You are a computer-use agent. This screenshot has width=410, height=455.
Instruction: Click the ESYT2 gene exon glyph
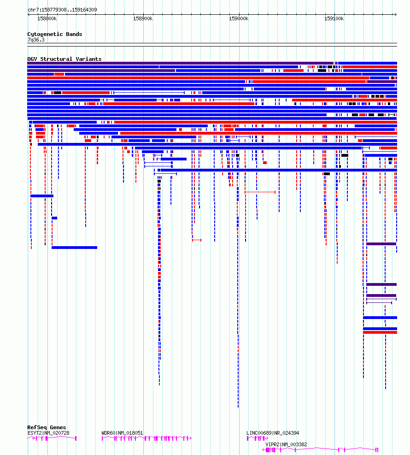pos(52,438)
